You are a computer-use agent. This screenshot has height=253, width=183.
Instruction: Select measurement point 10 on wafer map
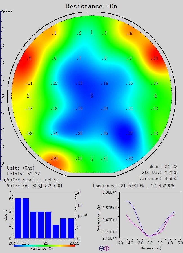point(154,58)
